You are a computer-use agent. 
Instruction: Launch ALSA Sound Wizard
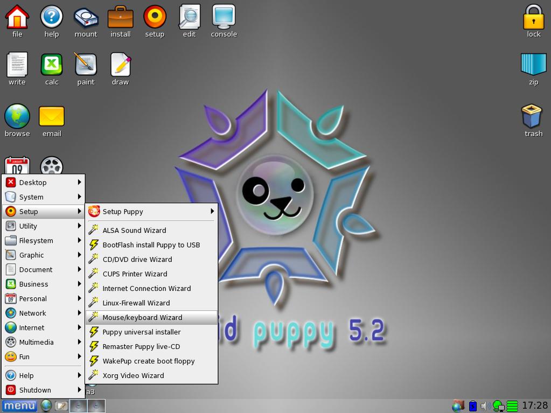point(151,230)
